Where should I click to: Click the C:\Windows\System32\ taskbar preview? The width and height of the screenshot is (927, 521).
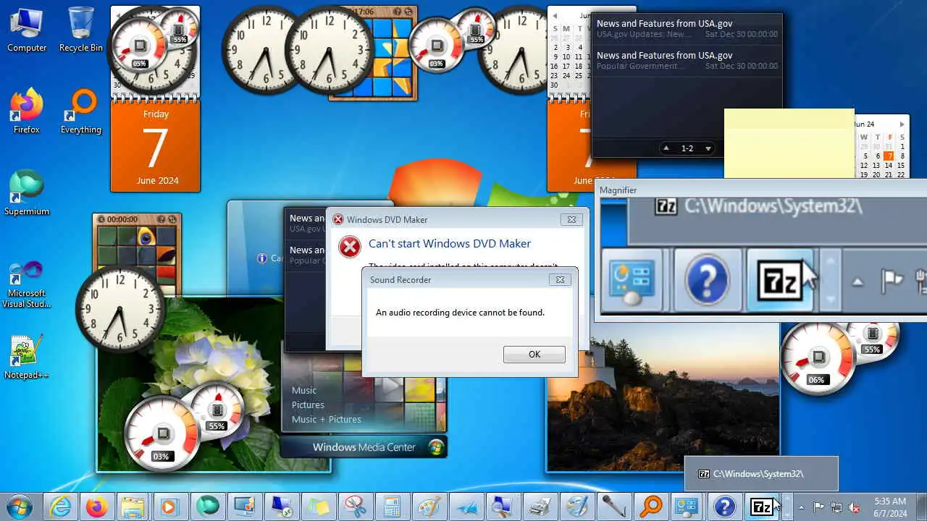tap(761, 474)
